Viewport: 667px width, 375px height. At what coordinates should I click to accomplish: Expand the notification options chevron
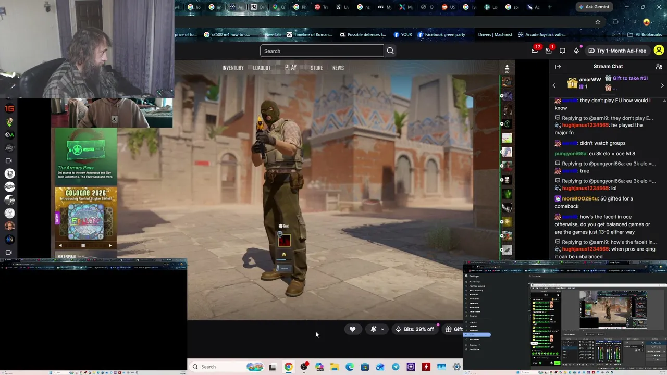382,329
